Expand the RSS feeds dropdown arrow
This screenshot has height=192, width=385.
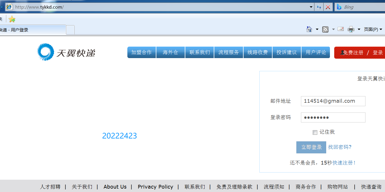[x=333, y=29]
